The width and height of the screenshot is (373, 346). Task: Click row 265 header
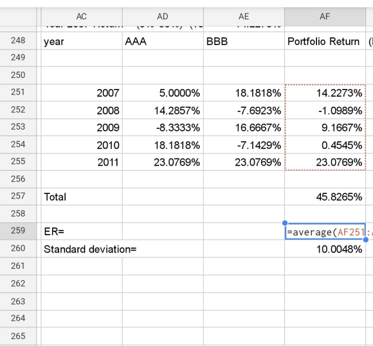[x=18, y=336]
